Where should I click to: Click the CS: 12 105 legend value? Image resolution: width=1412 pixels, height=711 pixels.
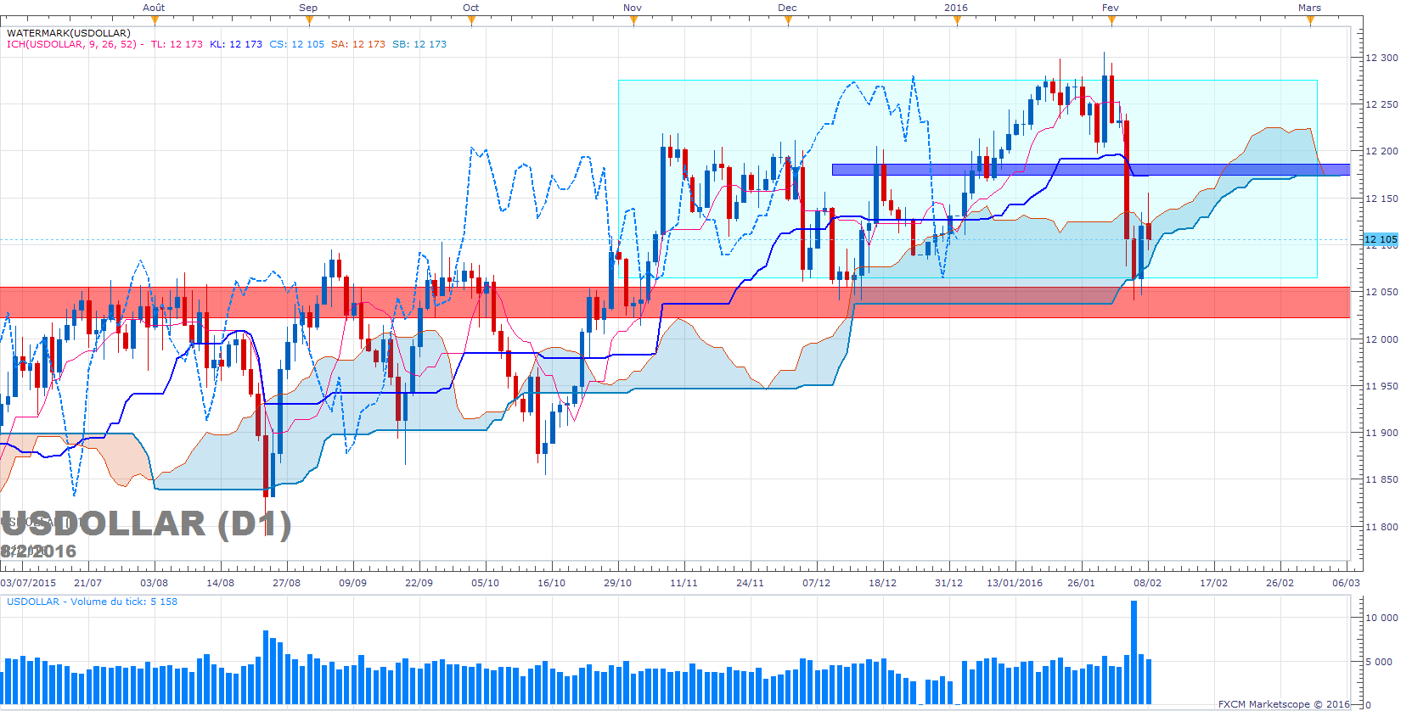coord(297,44)
